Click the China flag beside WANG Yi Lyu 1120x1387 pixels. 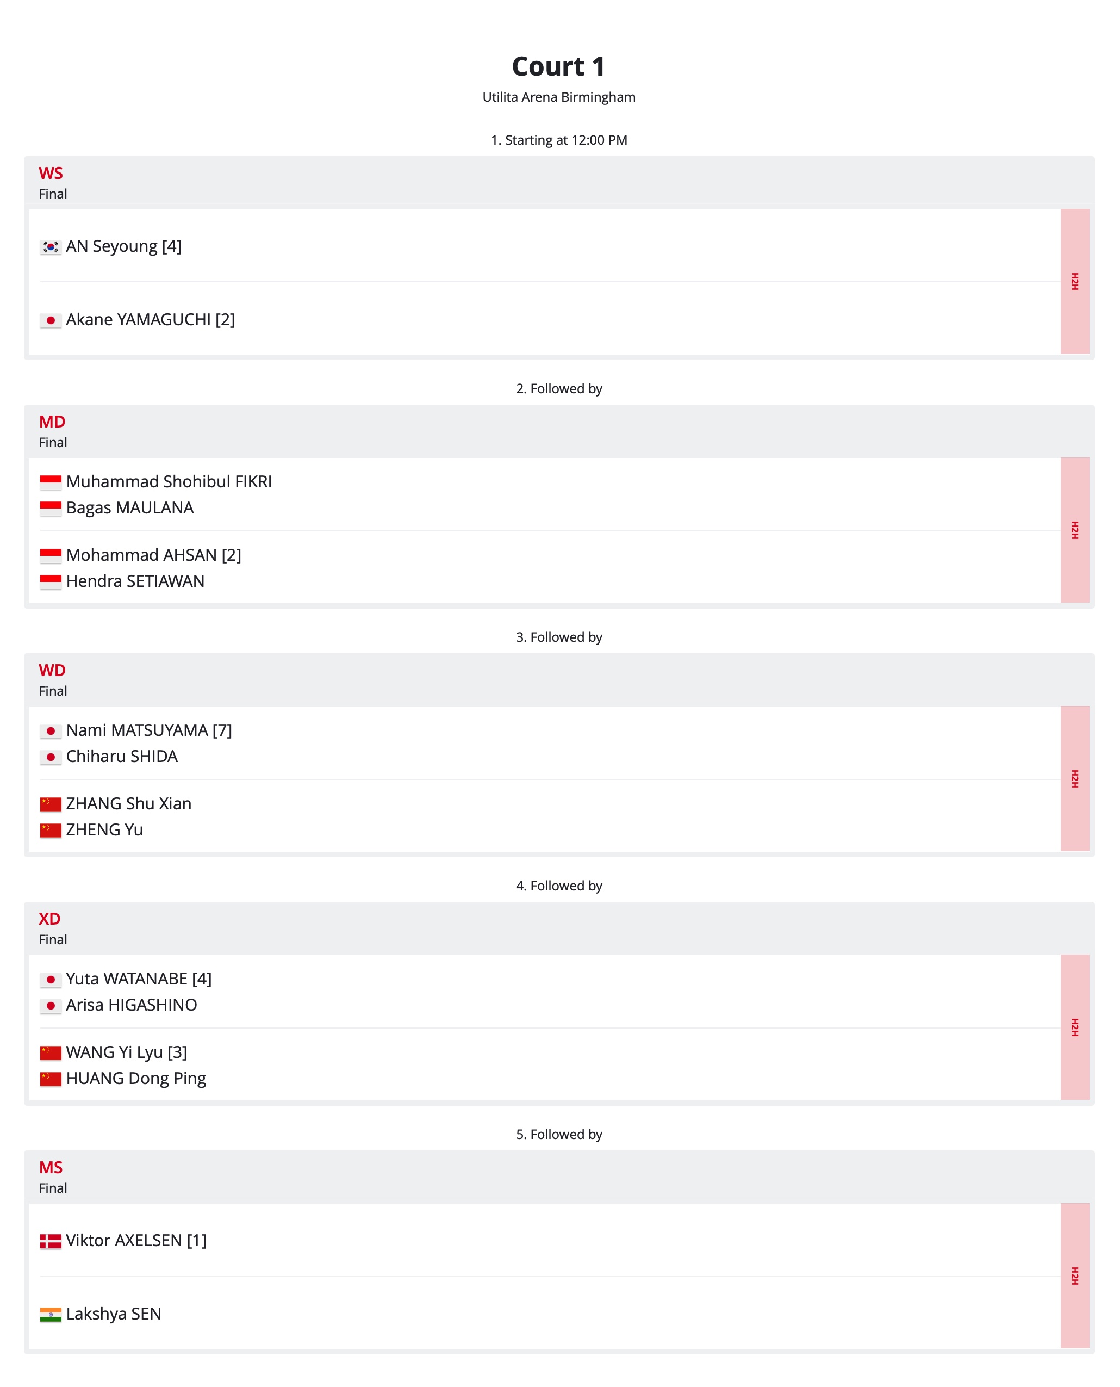click(51, 1054)
